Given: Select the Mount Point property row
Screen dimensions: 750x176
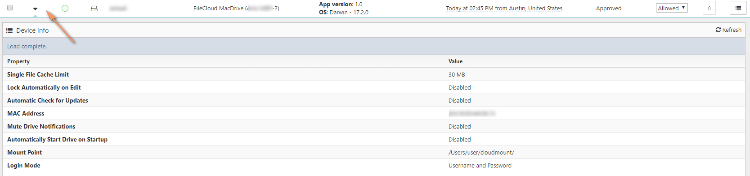Looking at the screenshot, I should pyautogui.click(x=374, y=152).
